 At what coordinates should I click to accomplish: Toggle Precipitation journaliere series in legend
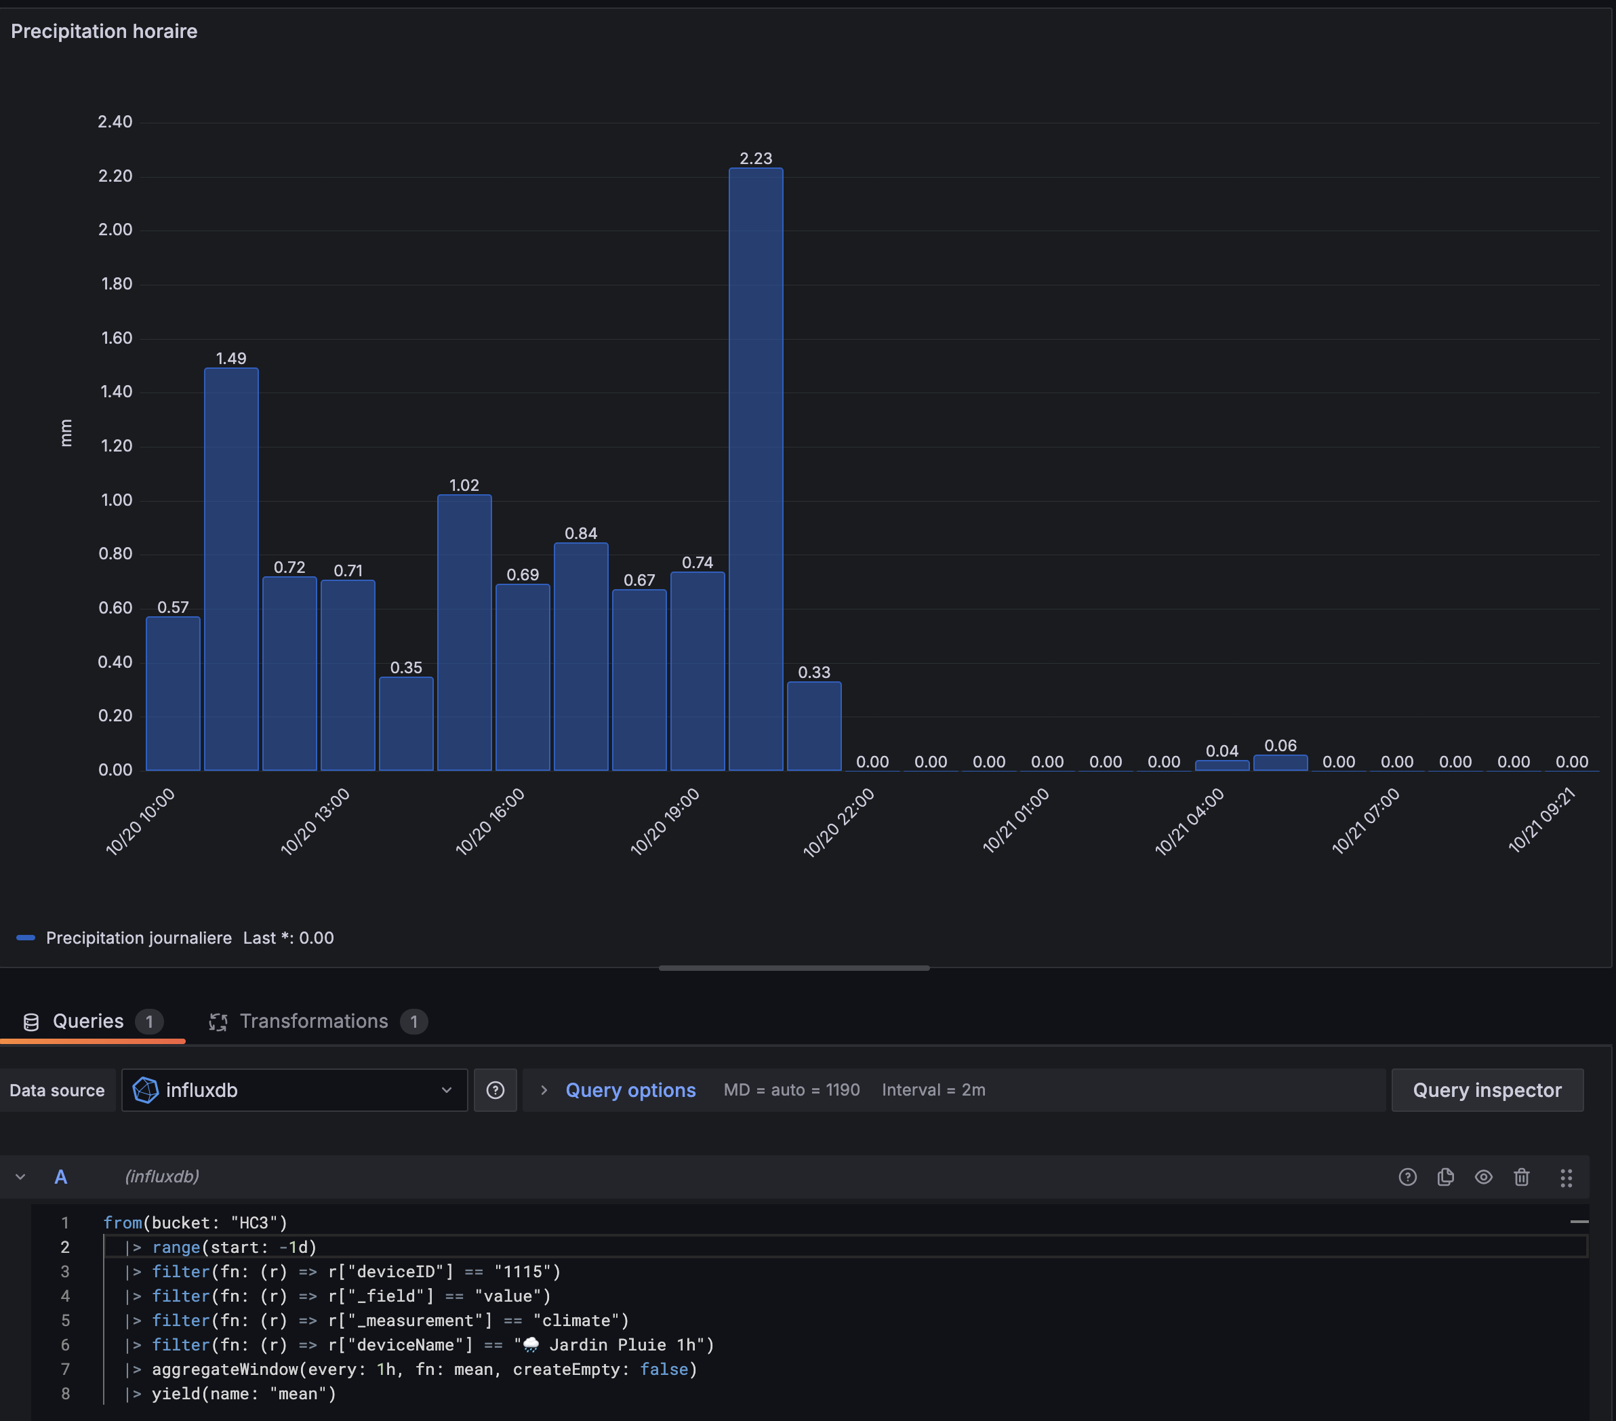138,938
